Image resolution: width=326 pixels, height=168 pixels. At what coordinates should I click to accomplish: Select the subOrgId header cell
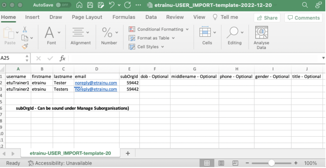coord(130,76)
